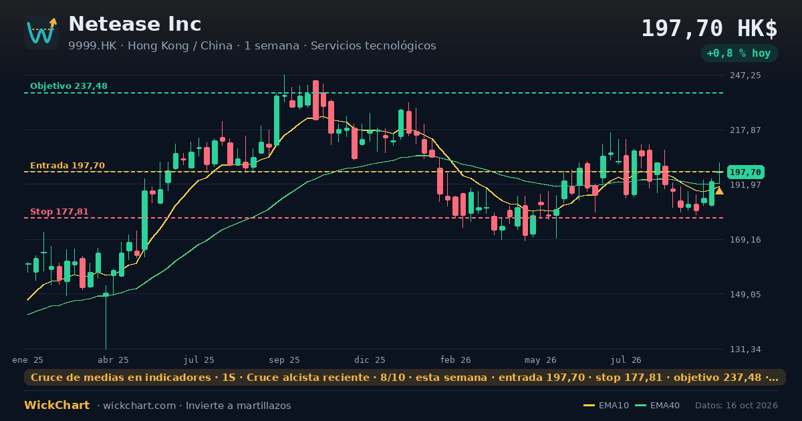Click the WickChart brand name in footer
This screenshot has width=802, height=421.
57,406
